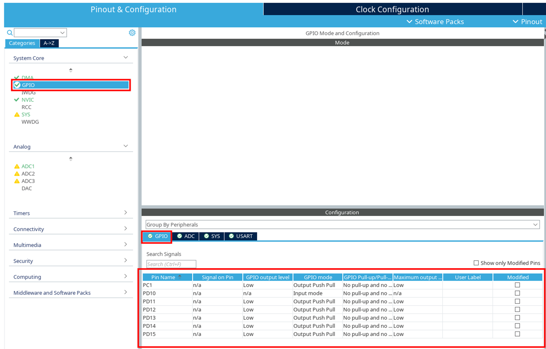Toggle the Modified checkbox for PD15

pos(517,334)
